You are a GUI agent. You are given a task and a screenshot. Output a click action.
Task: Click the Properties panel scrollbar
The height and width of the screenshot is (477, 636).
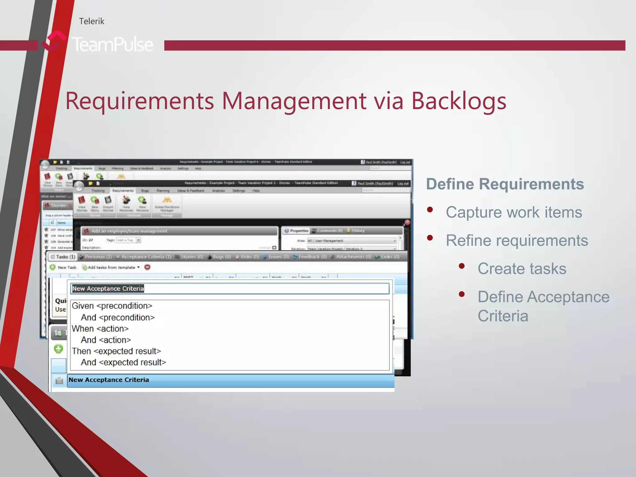point(401,243)
